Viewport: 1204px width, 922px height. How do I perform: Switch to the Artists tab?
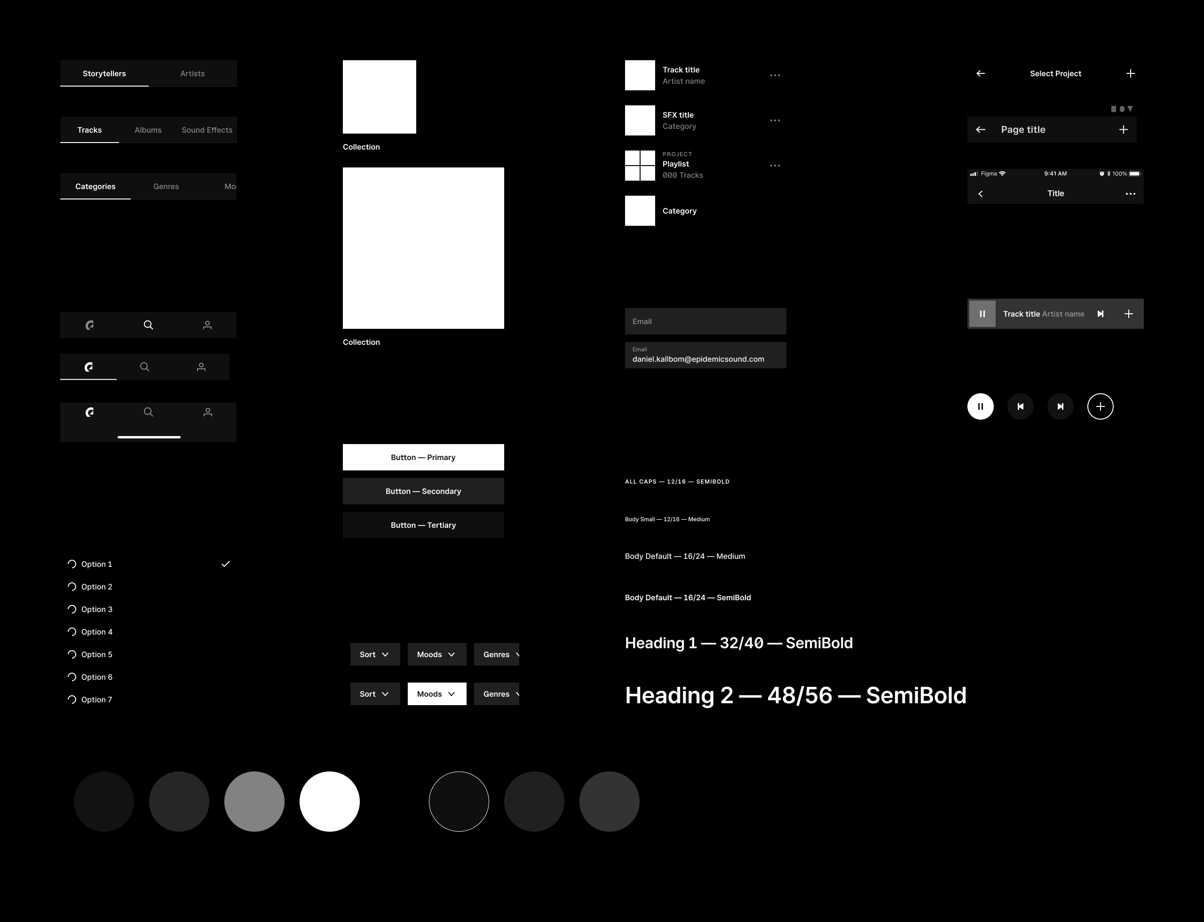click(x=192, y=73)
